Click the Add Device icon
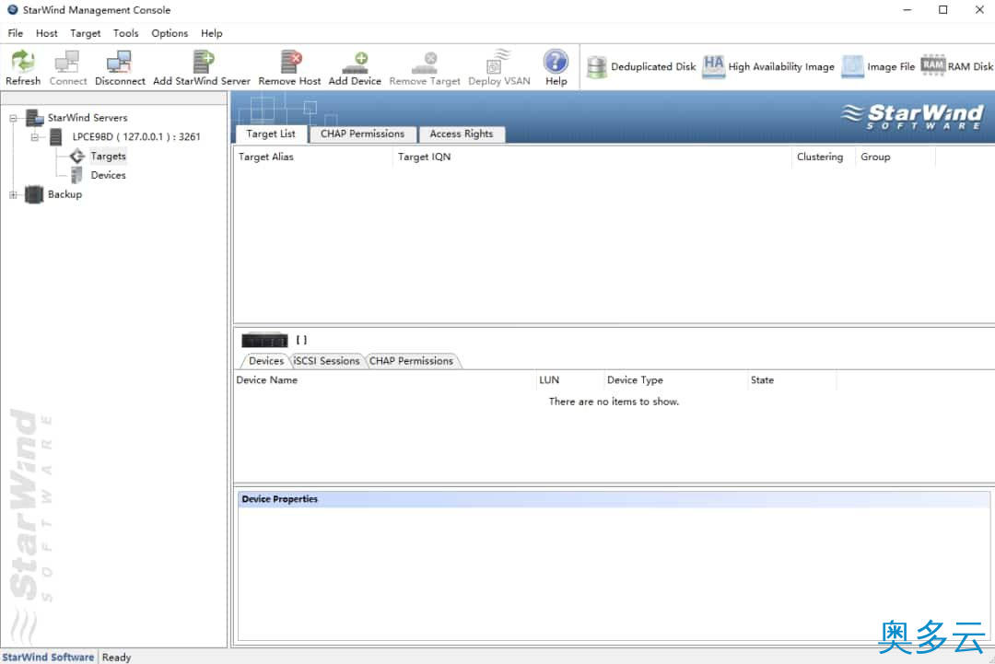 pos(355,62)
